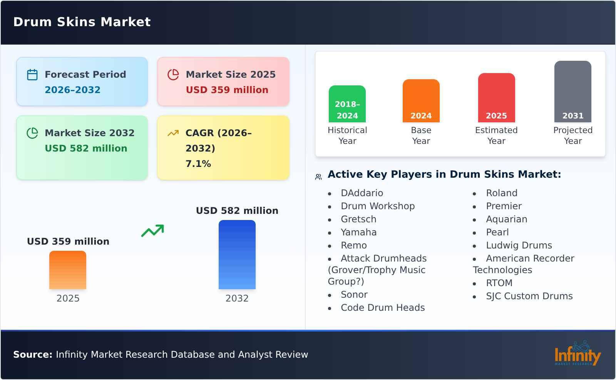This screenshot has height=380, width=616.
Task: Click the gray 2031 Projected Year bar
Action: point(572,92)
